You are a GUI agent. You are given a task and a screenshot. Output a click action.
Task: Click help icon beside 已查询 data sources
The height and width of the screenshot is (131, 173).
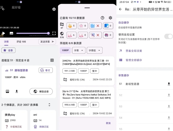tap(103, 18)
